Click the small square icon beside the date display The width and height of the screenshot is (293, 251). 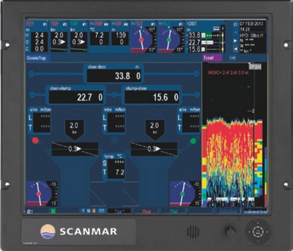click(235, 25)
